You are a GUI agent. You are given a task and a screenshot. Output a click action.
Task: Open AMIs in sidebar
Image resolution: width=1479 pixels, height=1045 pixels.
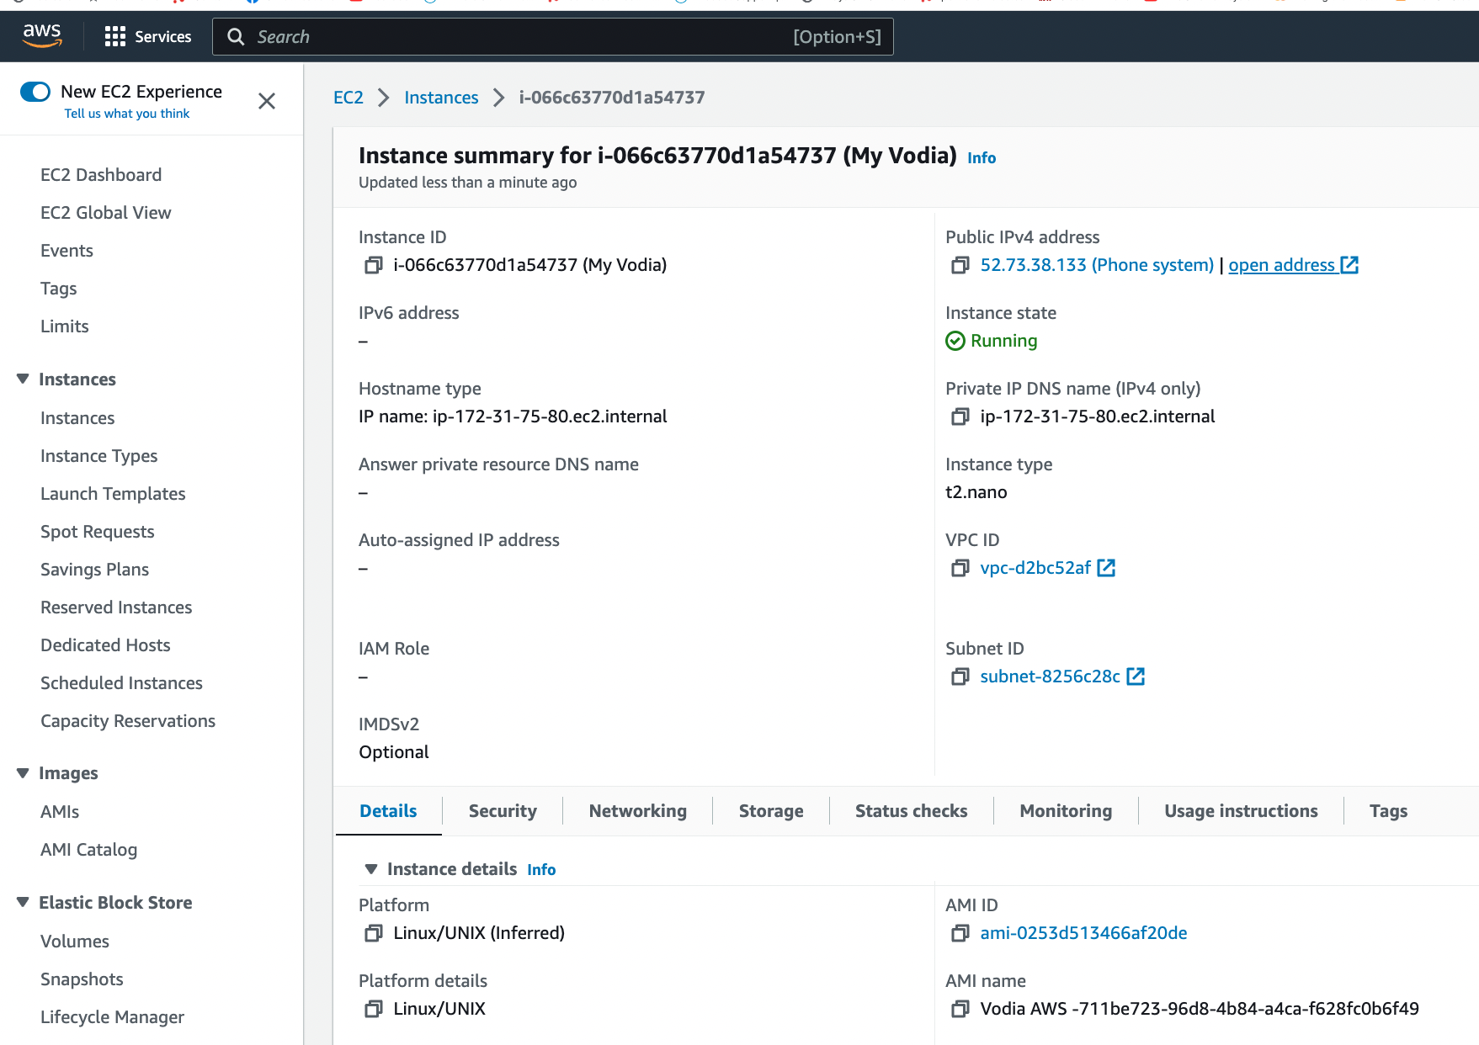click(60, 812)
